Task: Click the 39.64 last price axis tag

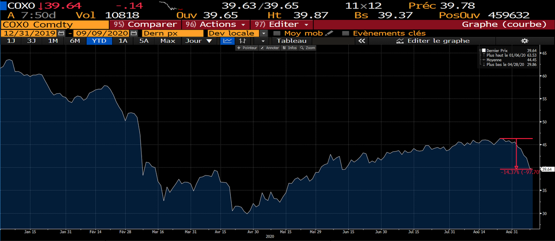Action: [546, 169]
